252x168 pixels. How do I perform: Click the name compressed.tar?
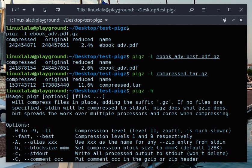pos(120,85)
